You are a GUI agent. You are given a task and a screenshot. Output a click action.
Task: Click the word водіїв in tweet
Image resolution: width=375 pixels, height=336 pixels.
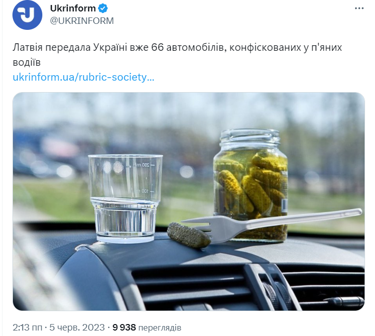point(26,62)
